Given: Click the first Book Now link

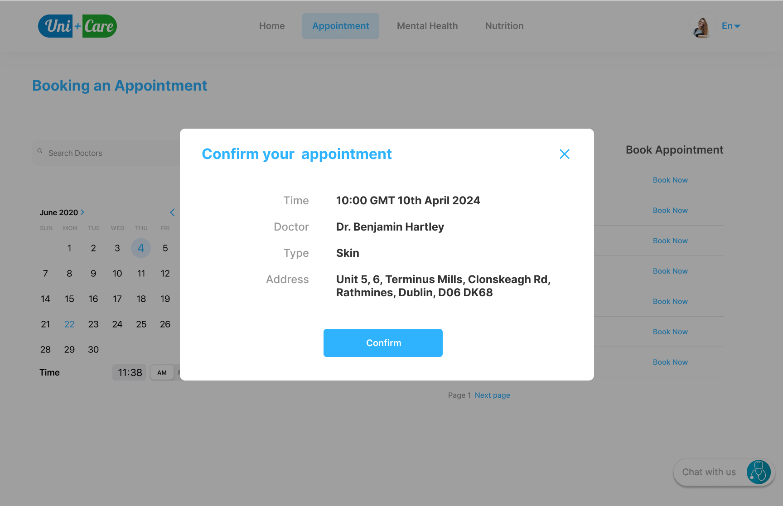Looking at the screenshot, I should tap(670, 180).
